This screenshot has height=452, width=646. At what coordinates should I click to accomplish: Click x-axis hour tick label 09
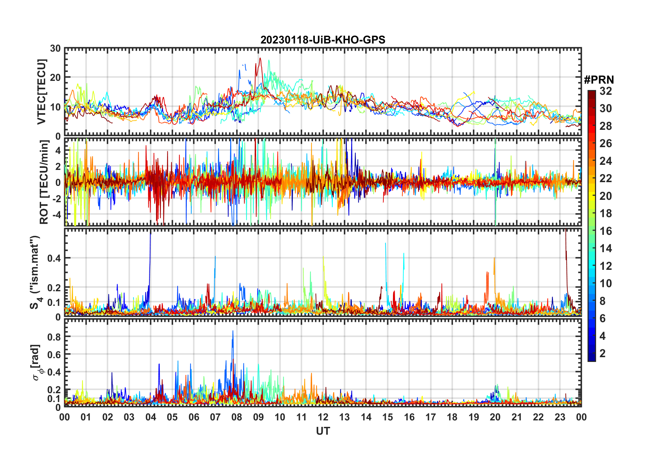[x=258, y=417]
